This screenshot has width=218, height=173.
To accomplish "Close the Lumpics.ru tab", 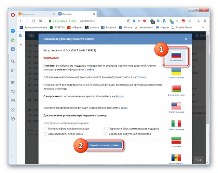I will click(x=54, y=14).
